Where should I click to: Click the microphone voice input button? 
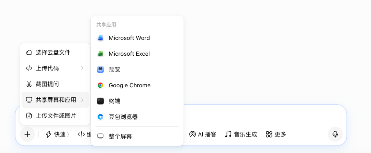click(335, 134)
